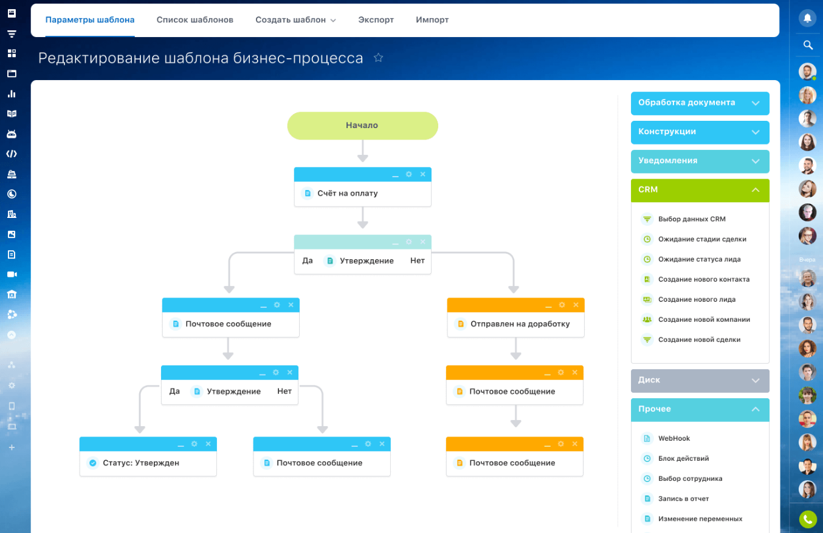Star this page as a favorite
Screen dimensions: 823x533
(x=378, y=58)
